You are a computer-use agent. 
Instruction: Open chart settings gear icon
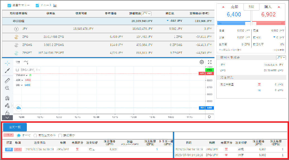(202, 62)
